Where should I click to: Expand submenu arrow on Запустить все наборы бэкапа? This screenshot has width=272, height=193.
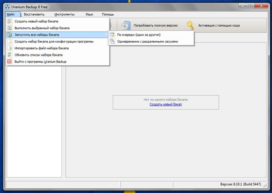(106, 34)
